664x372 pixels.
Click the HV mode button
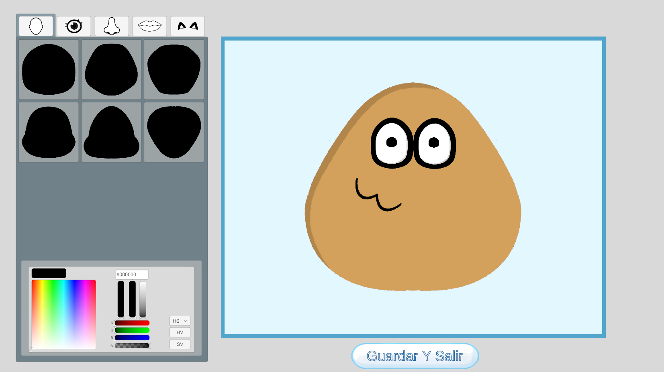(180, 332)
